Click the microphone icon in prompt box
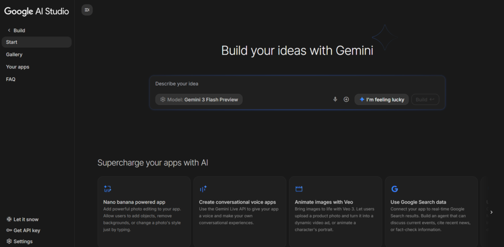The width and height of the screenshot is (504, 247). pos(335,99)
